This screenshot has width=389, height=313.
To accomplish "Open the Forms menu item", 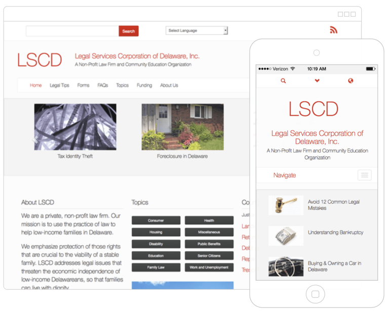I will 83,85.
